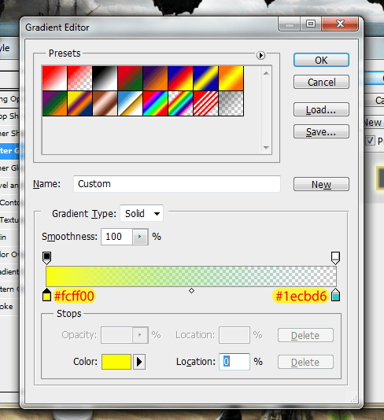Click the Name text field

point(177,184)
